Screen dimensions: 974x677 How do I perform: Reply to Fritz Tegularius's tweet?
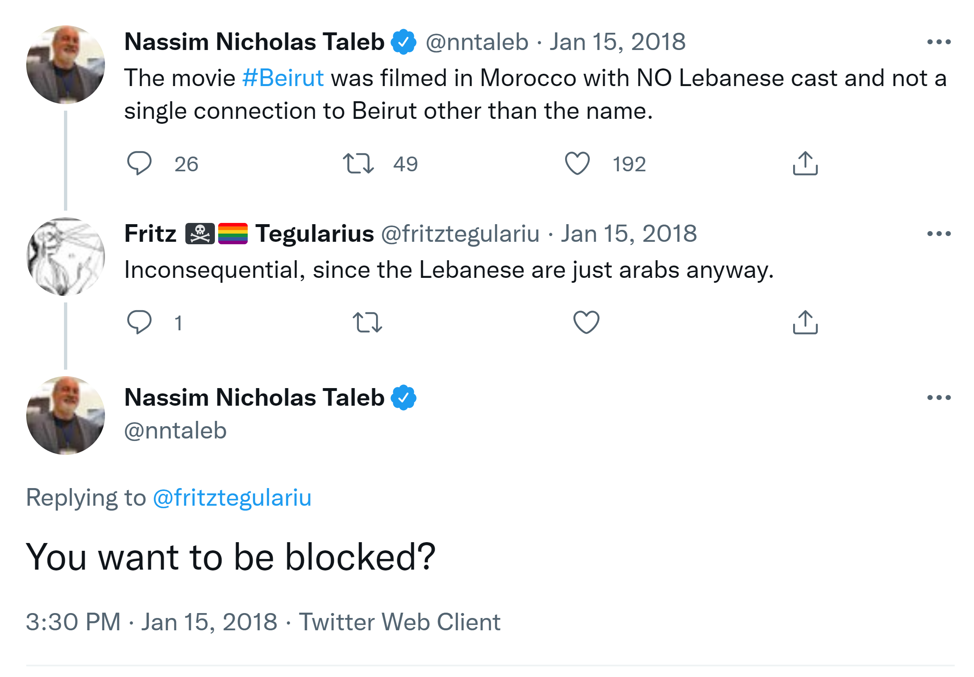(139, 322)
